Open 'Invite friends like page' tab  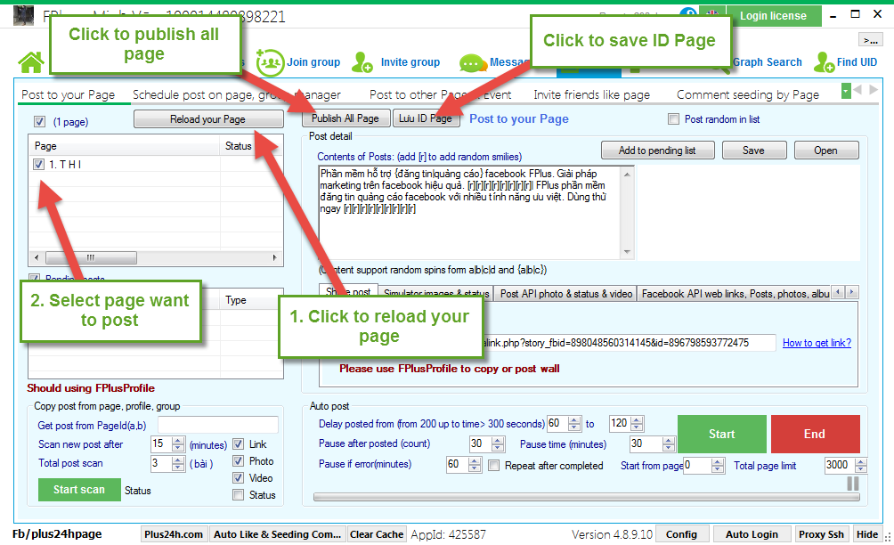tap(591, 94)
